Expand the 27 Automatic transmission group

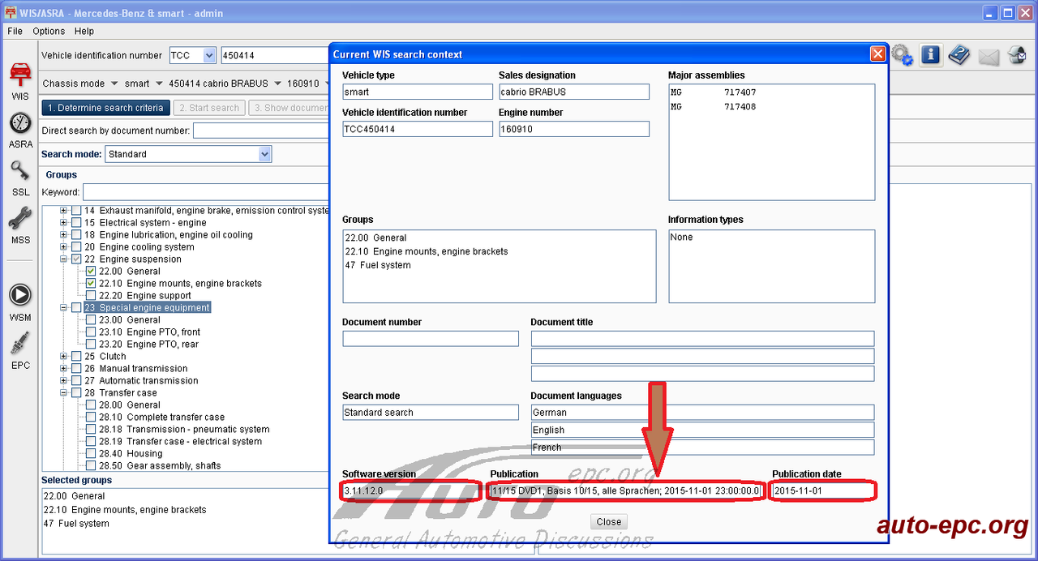tap(64, 381)
